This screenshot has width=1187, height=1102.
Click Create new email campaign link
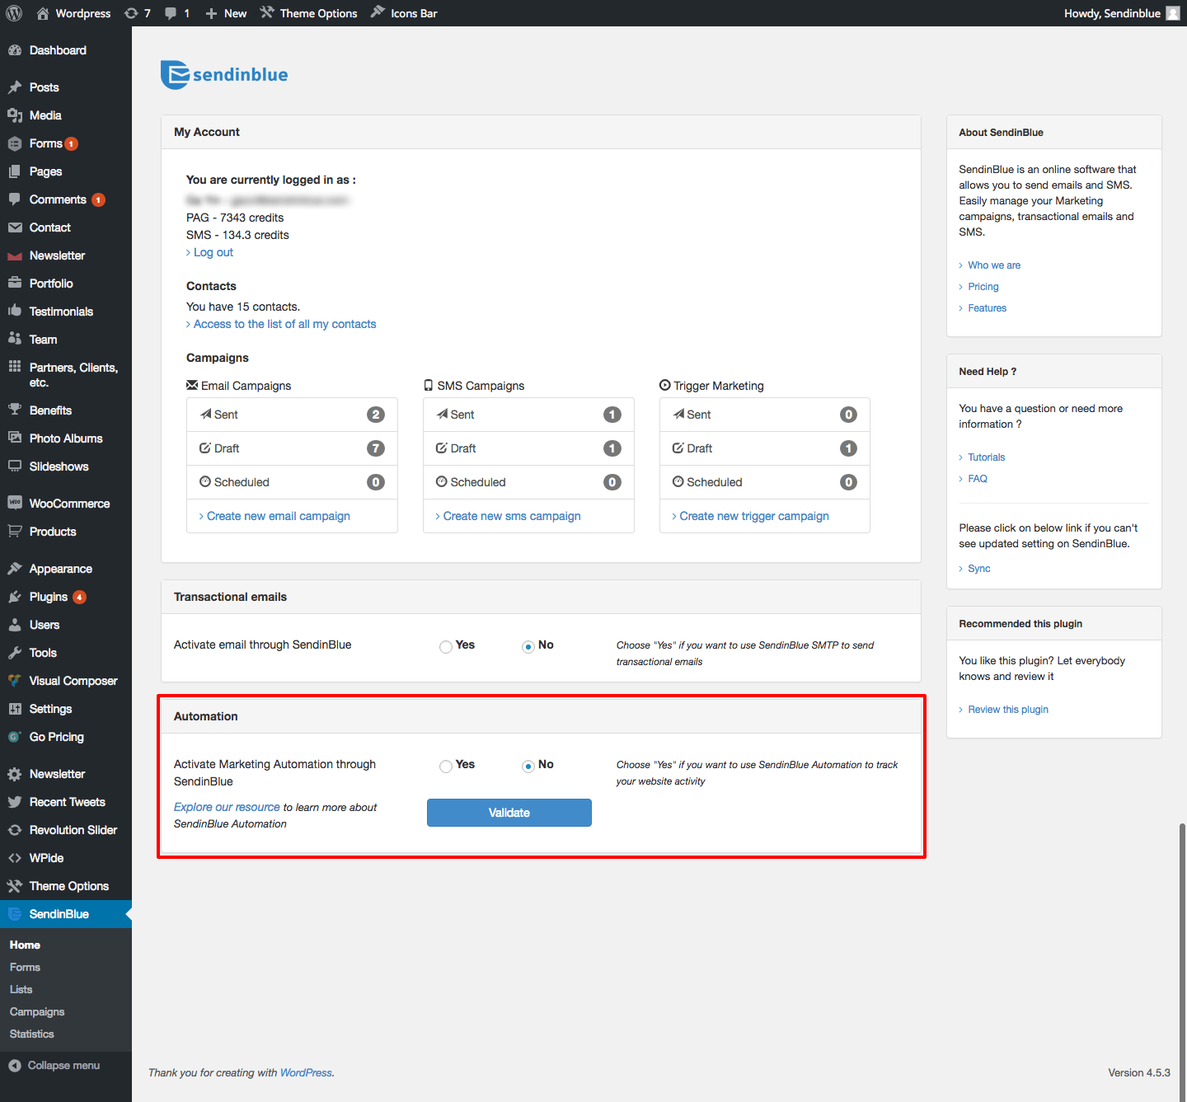[278, 516]
